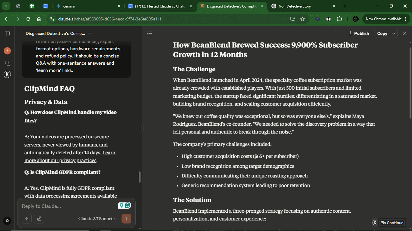This screenshot has height=231, width=412.
Task: Open Copy options dropdown arrow
Action: click(394, 33)
